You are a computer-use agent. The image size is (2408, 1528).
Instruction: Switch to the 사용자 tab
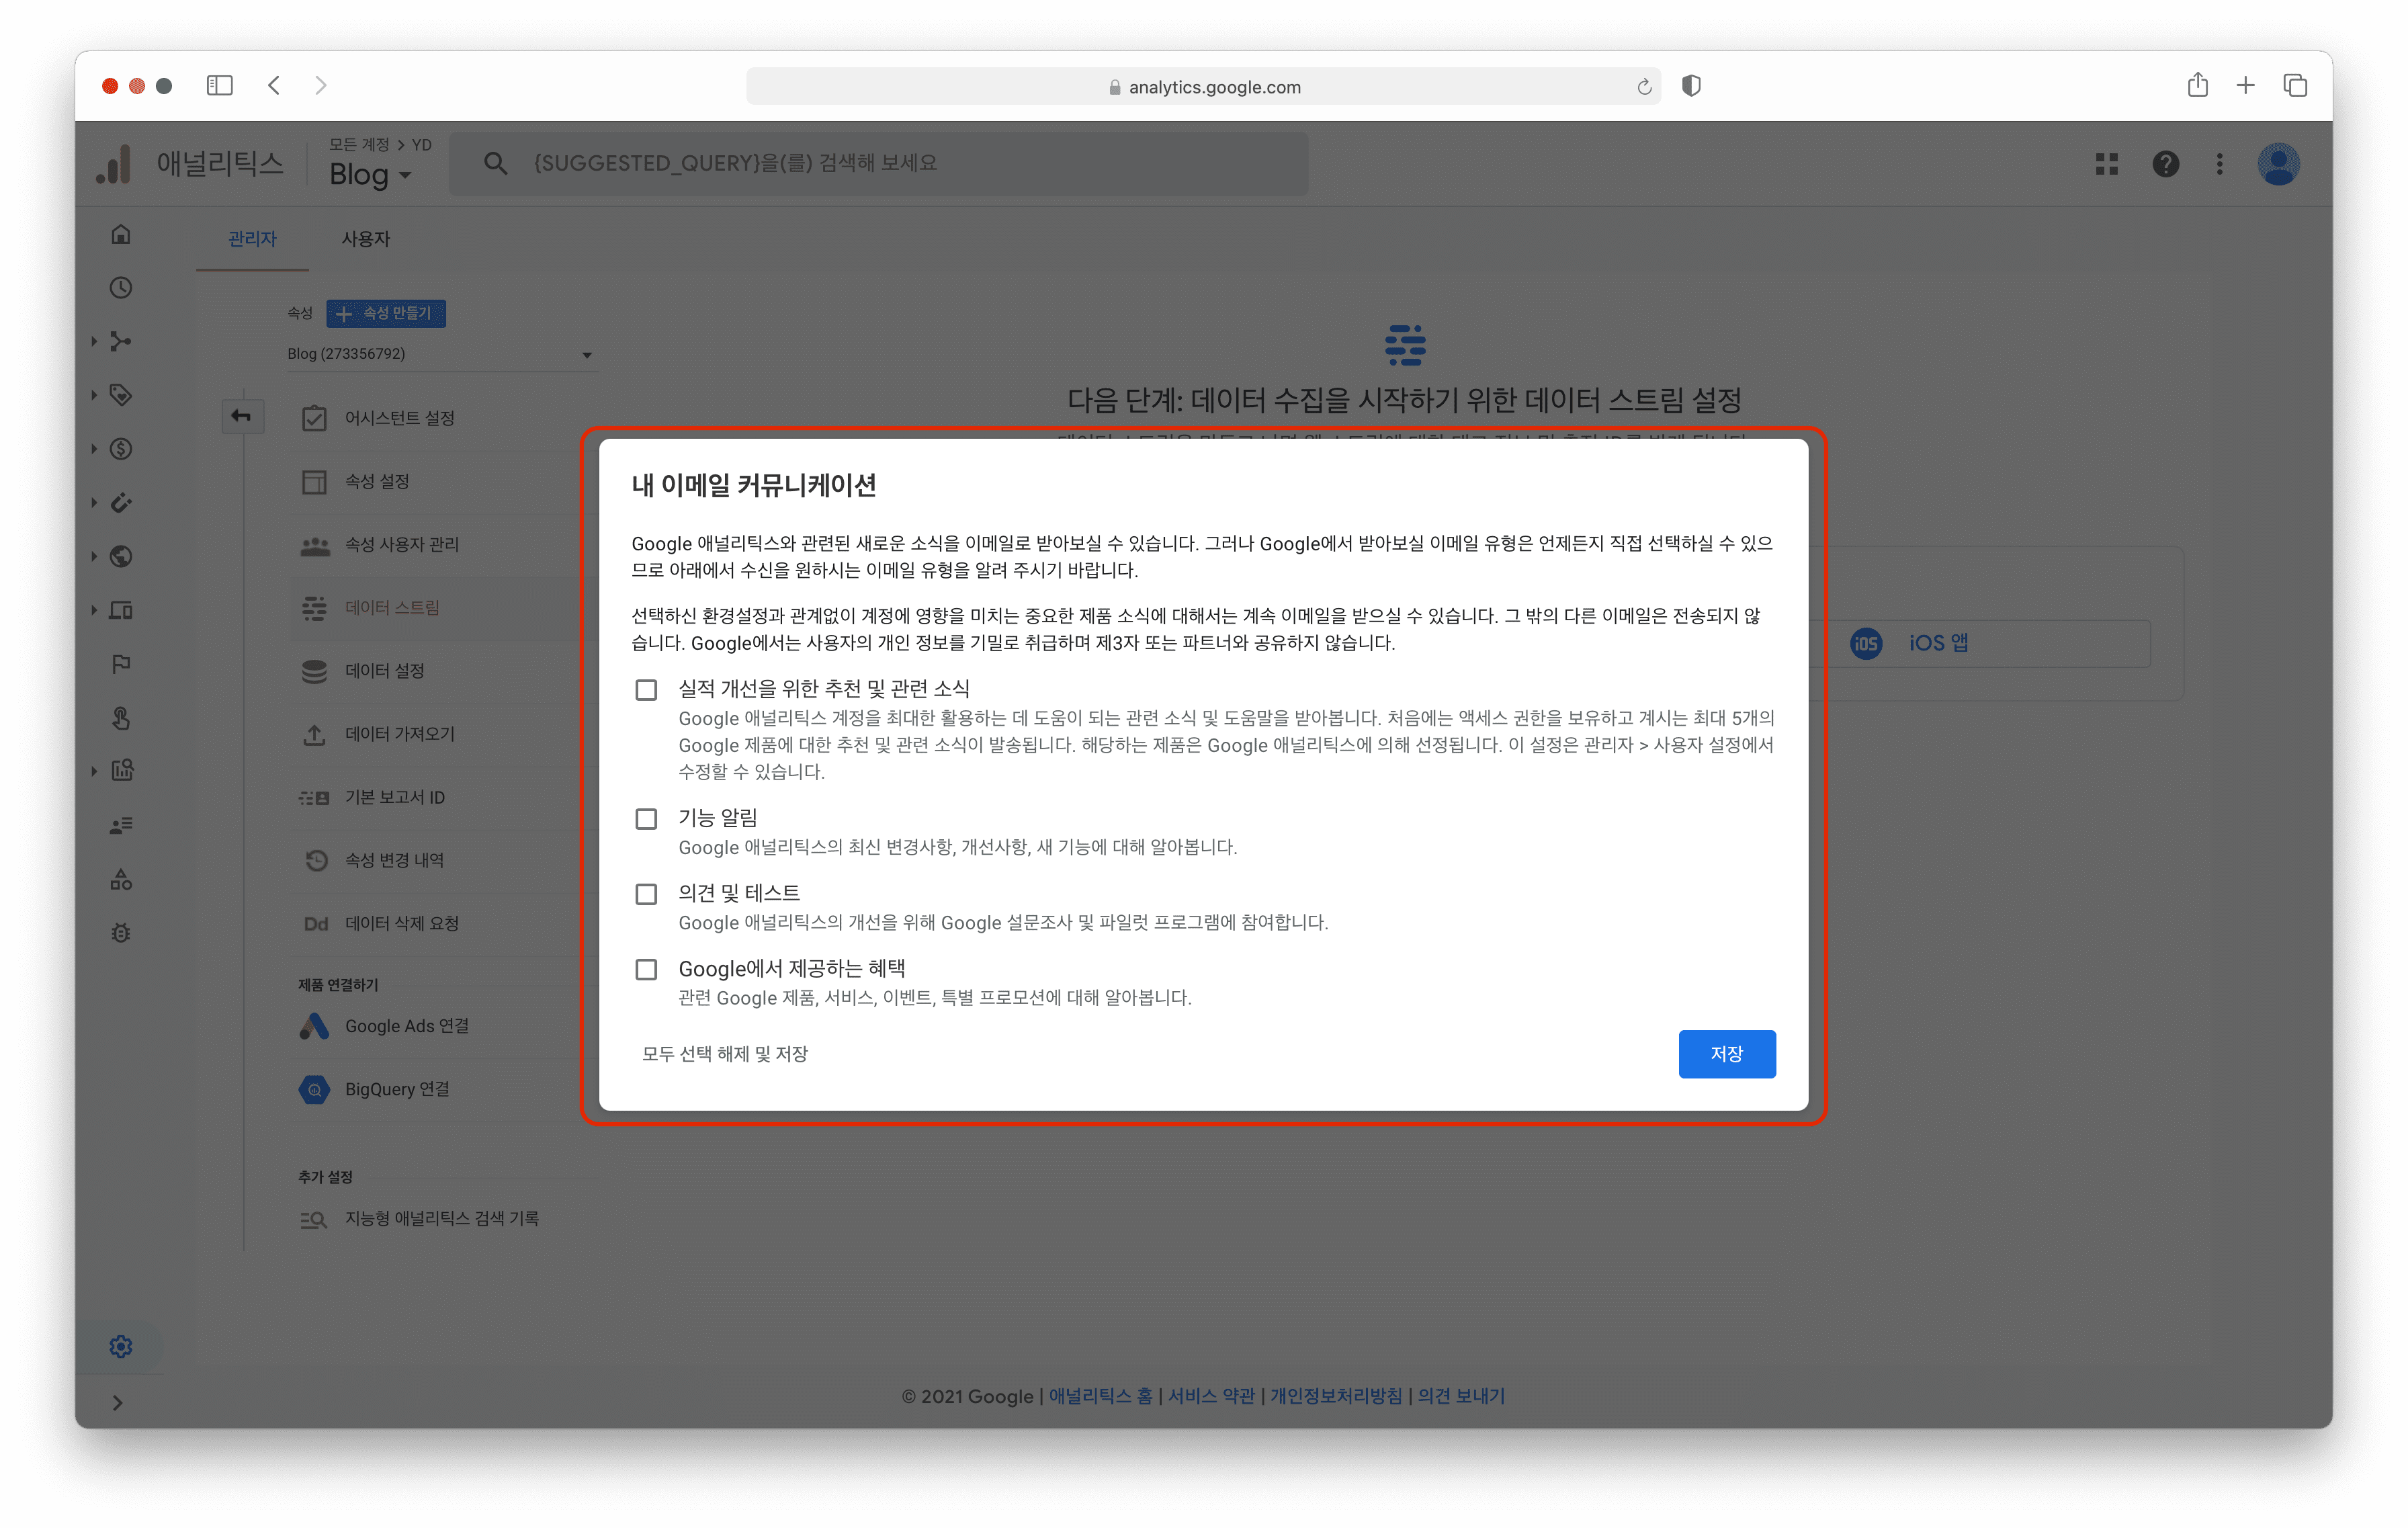coord(365,239)
